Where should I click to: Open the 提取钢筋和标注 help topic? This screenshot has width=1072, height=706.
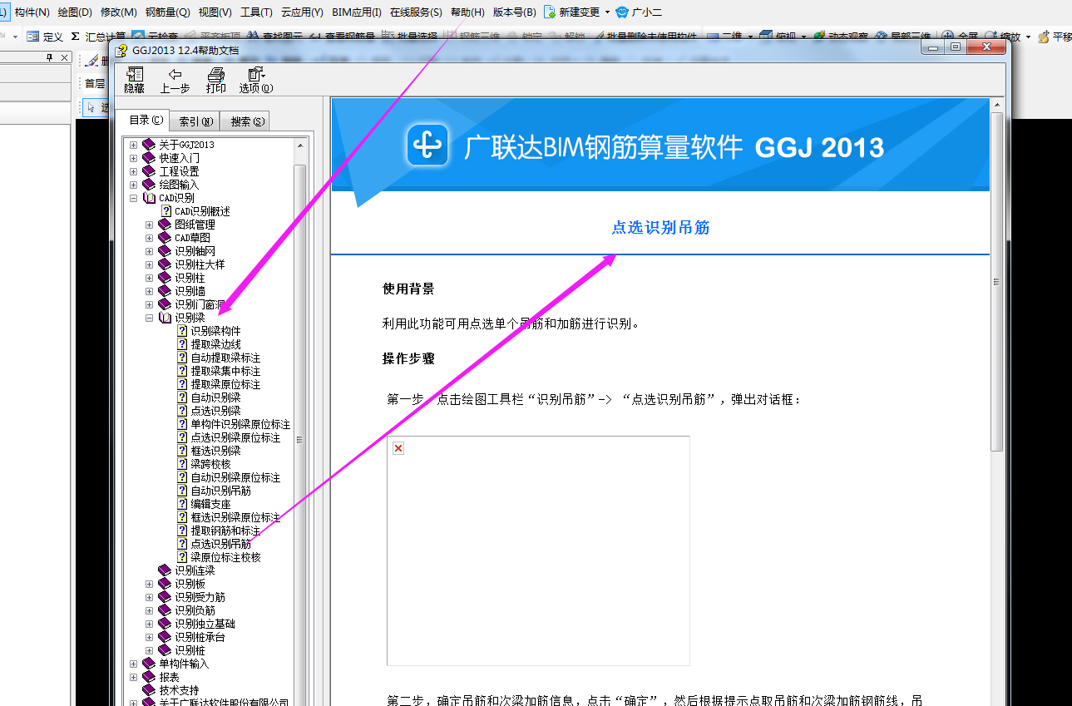(x=225, y=531)
